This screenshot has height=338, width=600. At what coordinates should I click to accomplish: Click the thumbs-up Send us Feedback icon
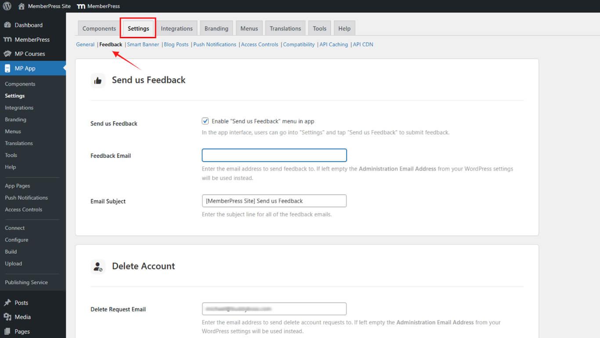point(98,80)
